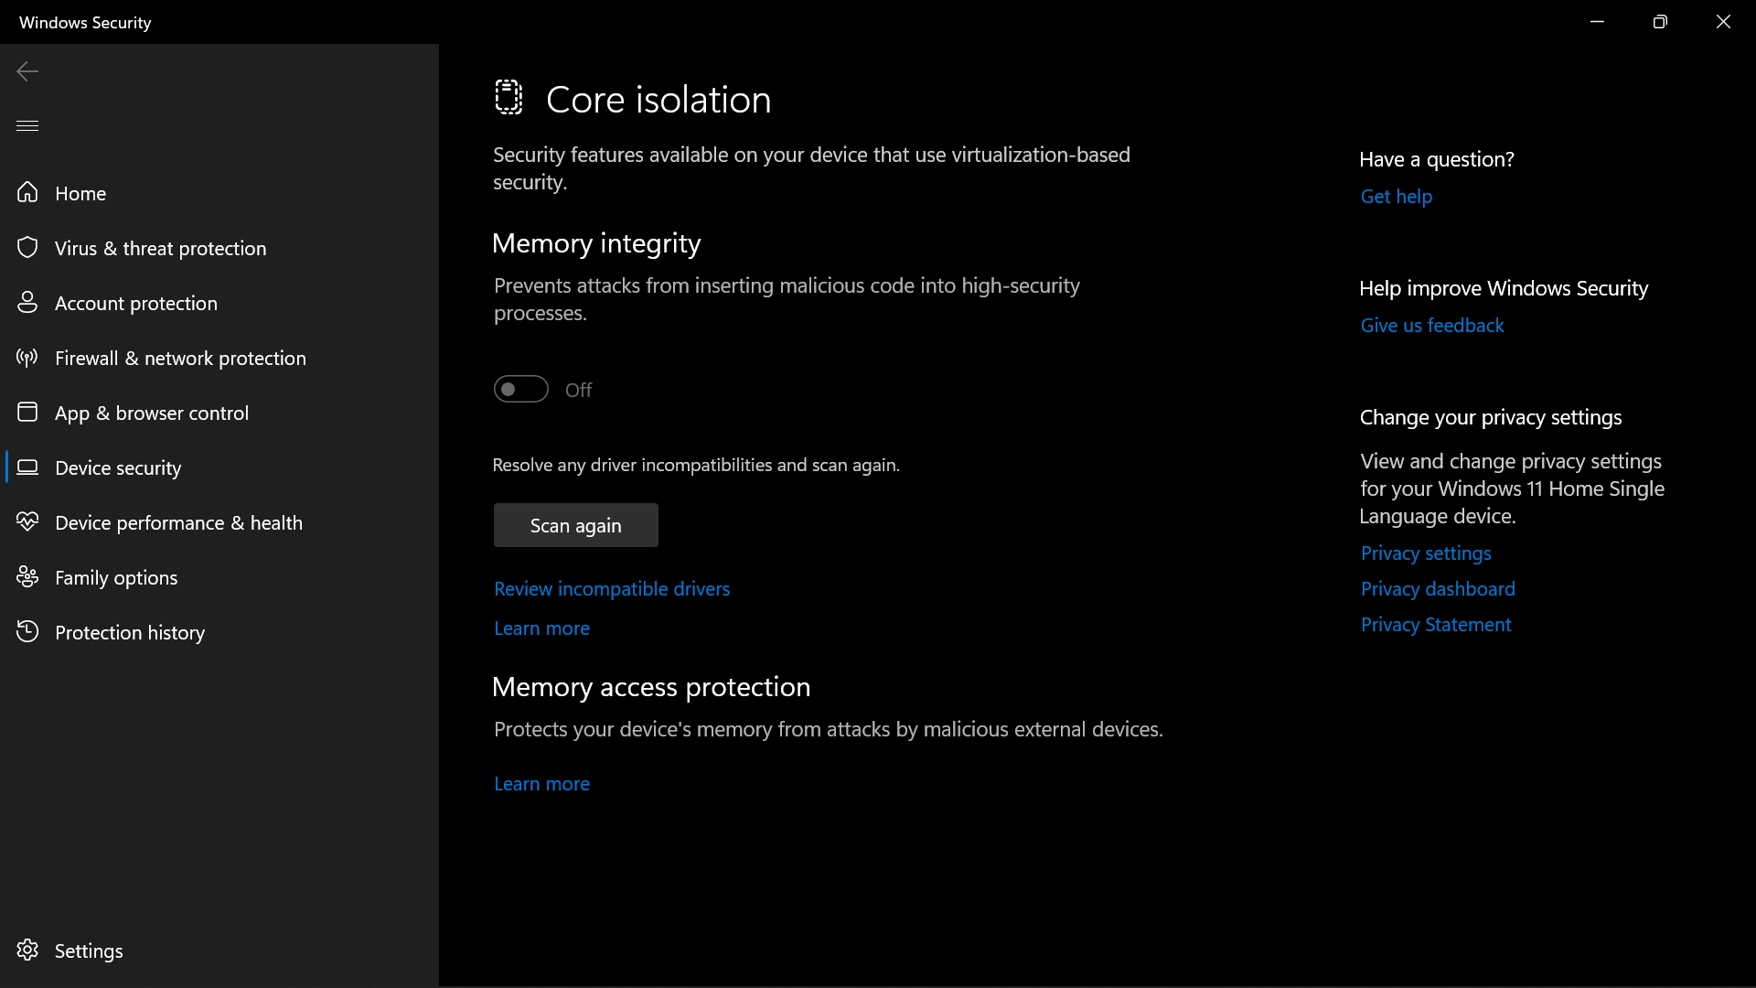Close the Windows Security window
This screenshot has height=988, width=1756.
1723,22
